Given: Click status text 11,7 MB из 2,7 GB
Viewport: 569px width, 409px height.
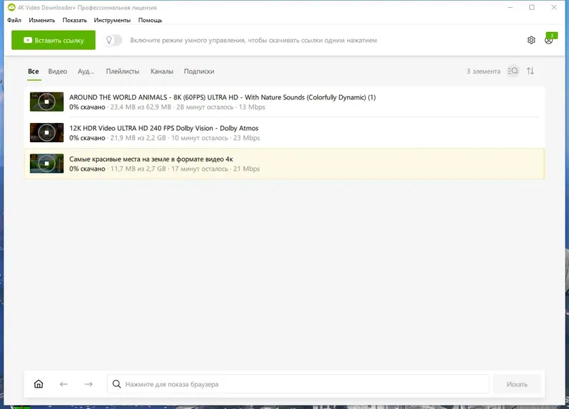Looking at the screenshot, I should point(138,169).
